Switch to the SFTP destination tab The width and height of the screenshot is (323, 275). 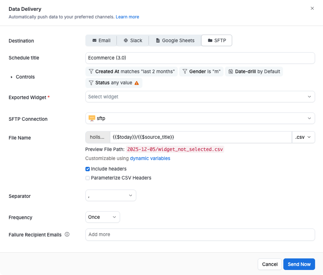pos(217,40)
